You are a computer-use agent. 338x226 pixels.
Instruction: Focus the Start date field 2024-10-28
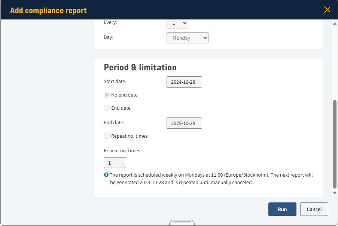(184, 82)
